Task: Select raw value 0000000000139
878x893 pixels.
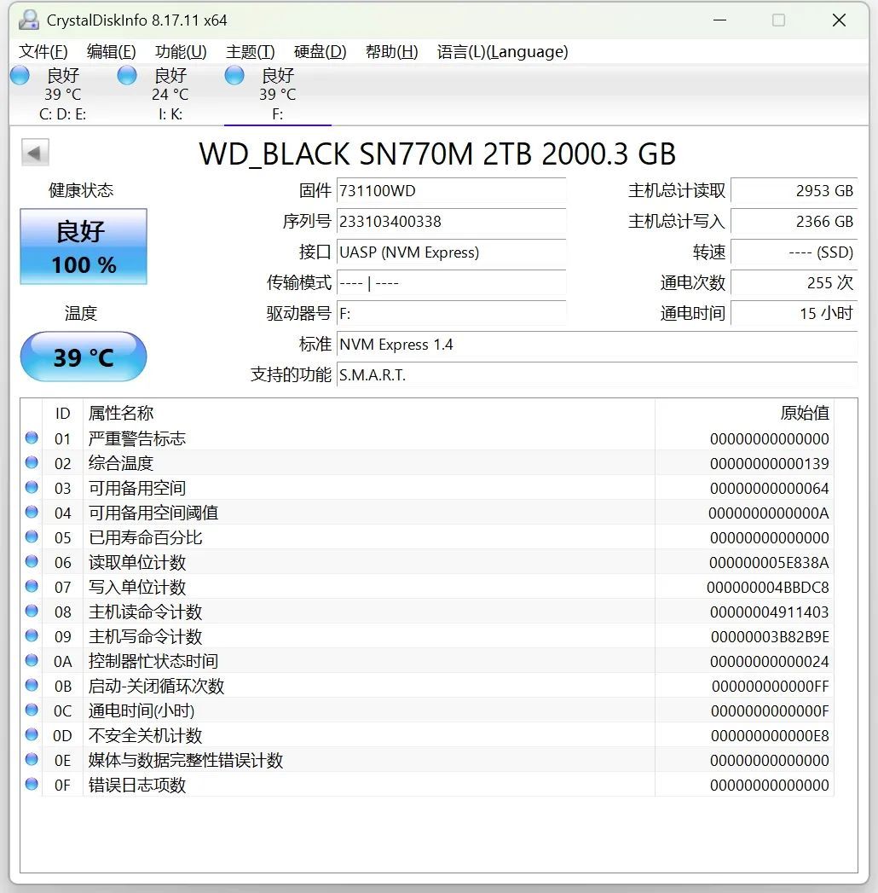Action: pyautogui.click(x=770, y=464)
